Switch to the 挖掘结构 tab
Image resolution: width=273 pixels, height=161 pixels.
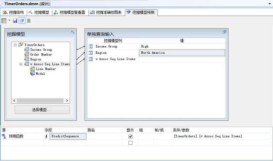(x=13, y=12)
